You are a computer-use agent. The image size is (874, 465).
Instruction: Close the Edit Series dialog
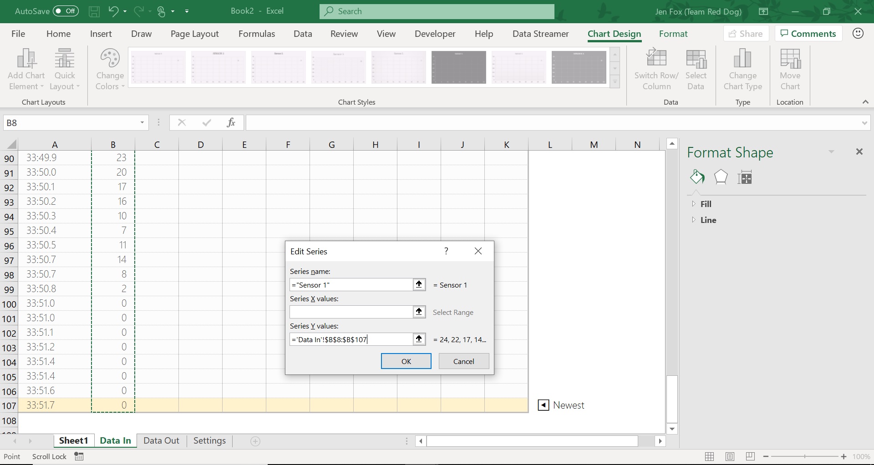click(478, 251)
